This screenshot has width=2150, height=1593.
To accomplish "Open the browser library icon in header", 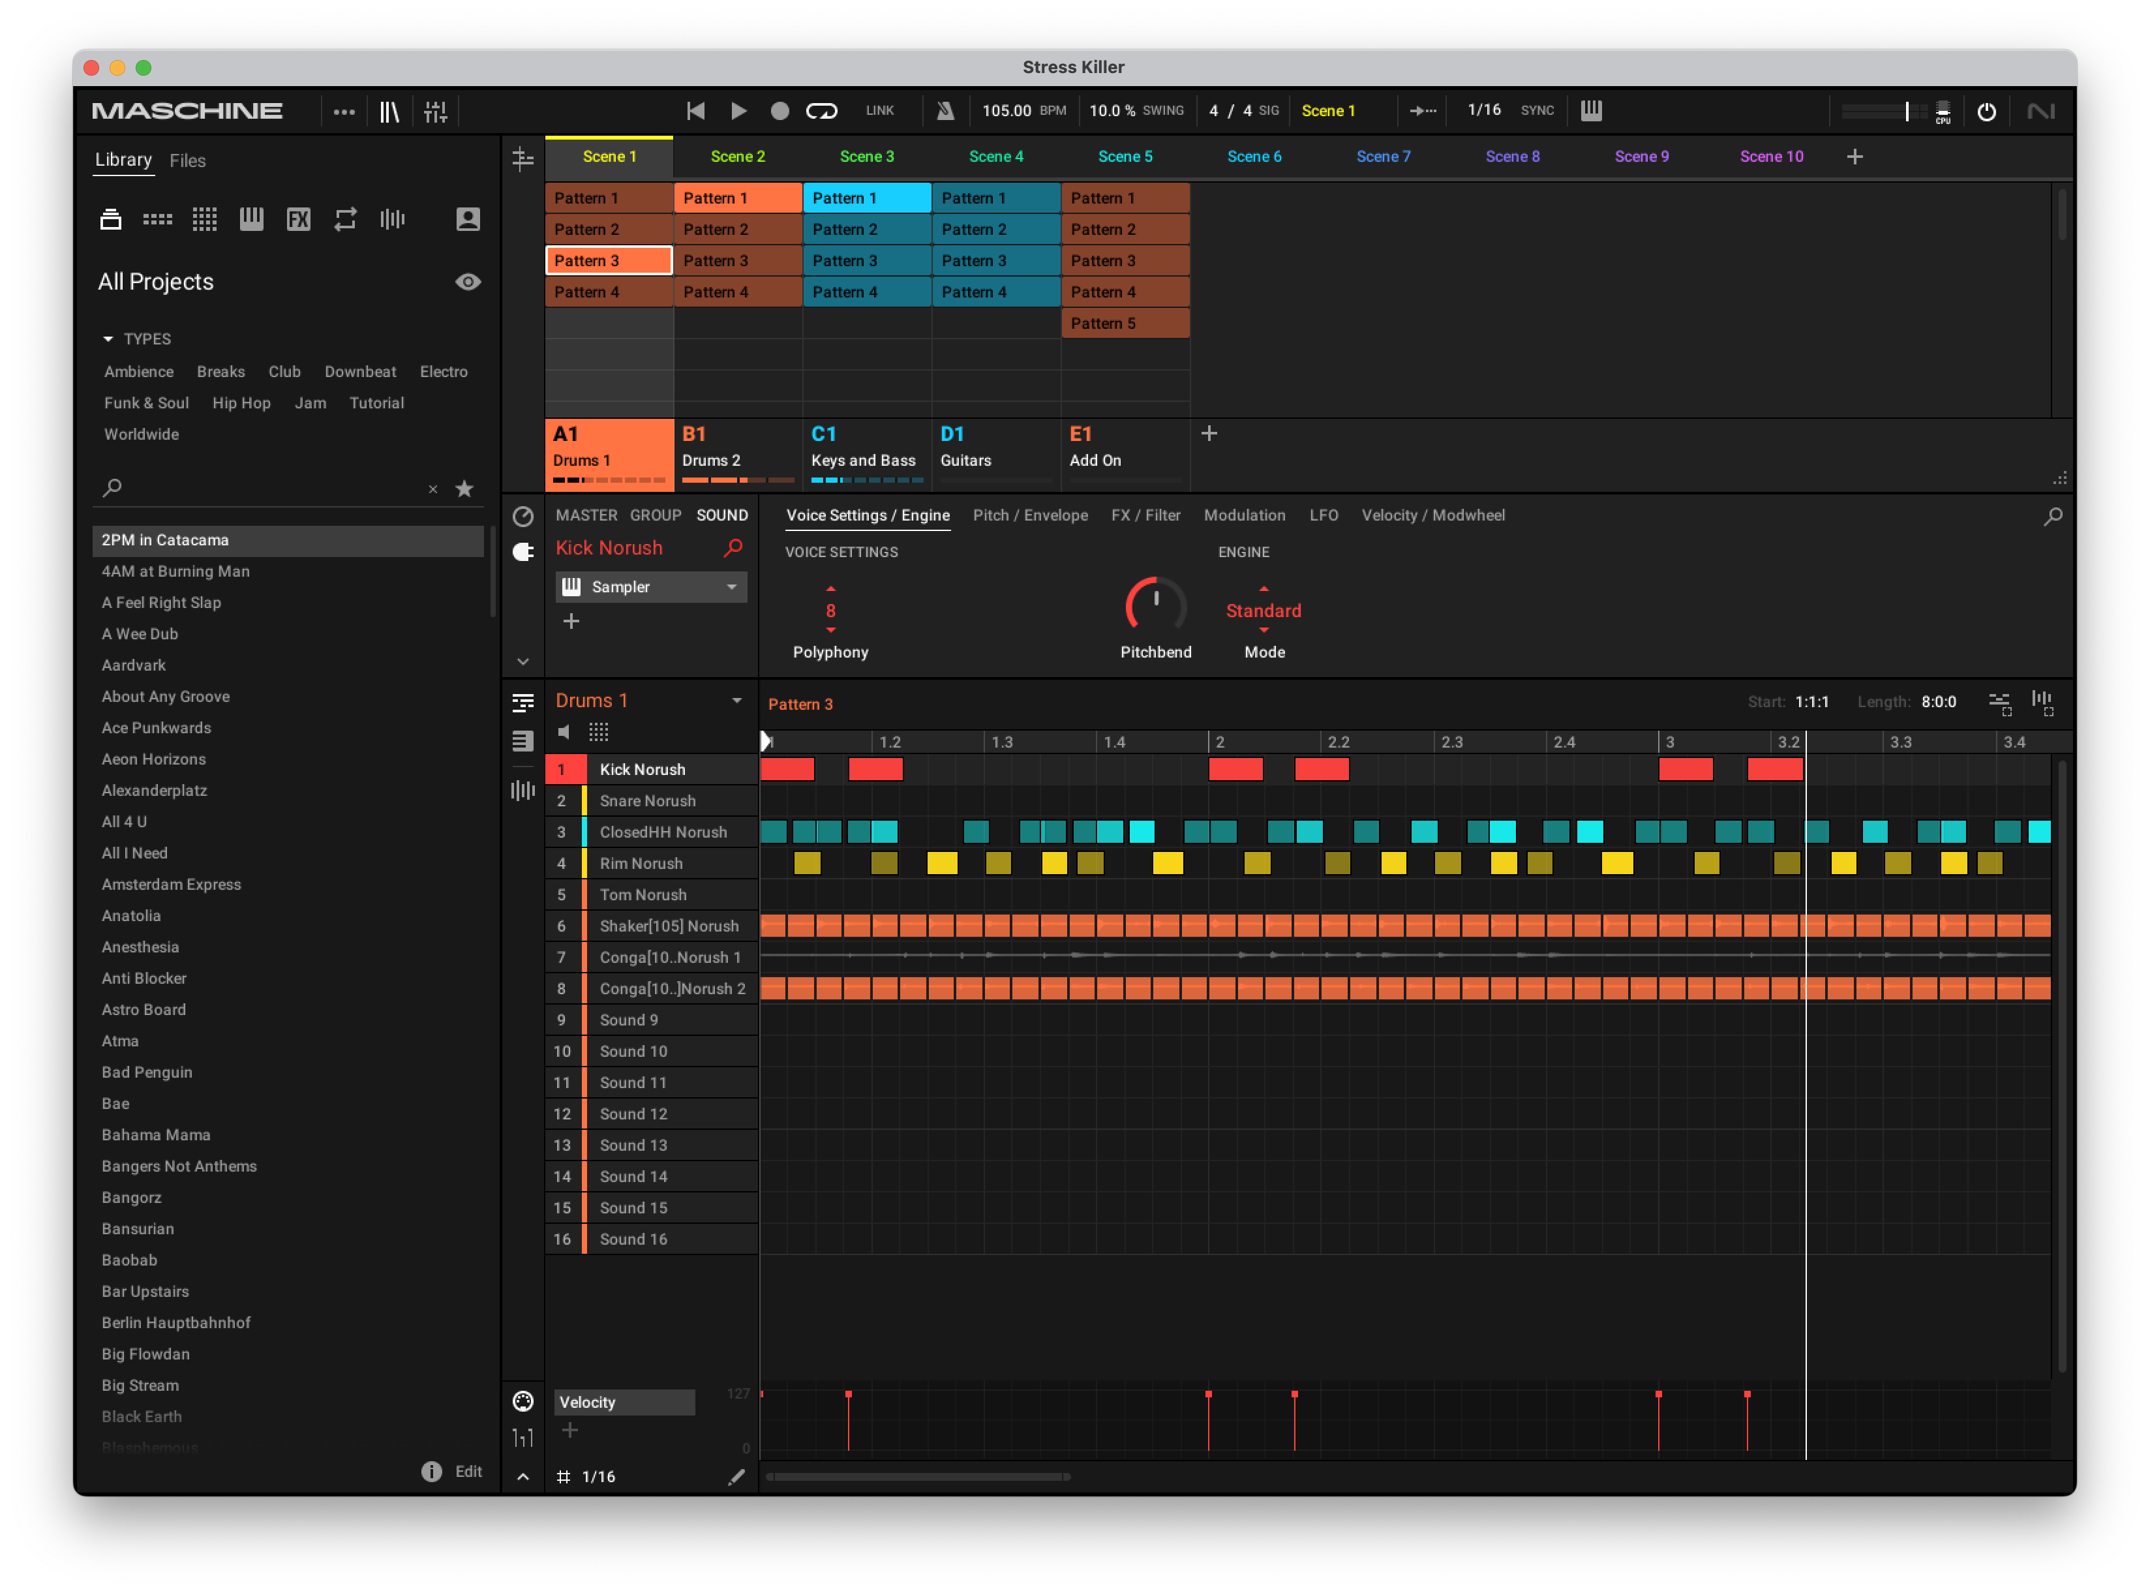I will click(x=389, y=111).
